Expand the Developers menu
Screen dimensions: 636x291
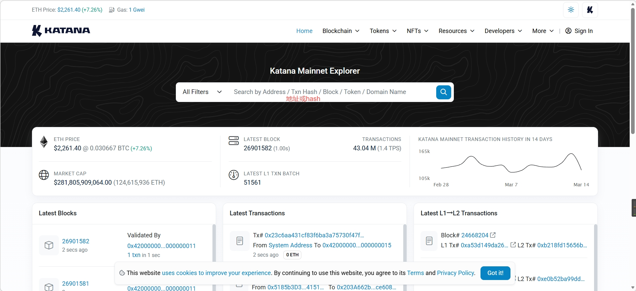pyautogui.click(x=503, y=31)
